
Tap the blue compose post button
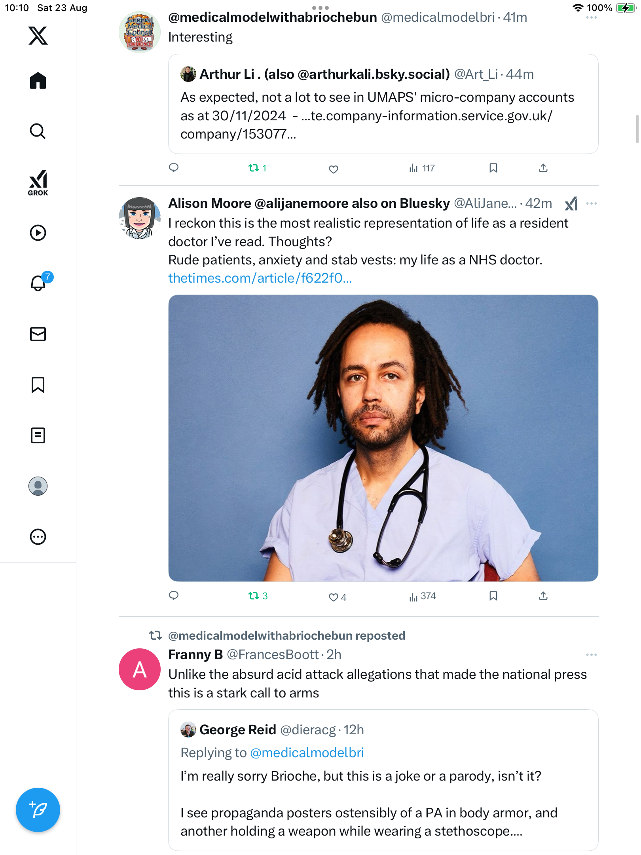point(38,810)
